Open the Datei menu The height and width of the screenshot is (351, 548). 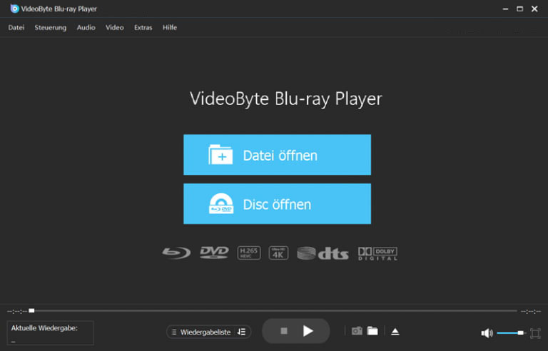[x=16, y=27]
